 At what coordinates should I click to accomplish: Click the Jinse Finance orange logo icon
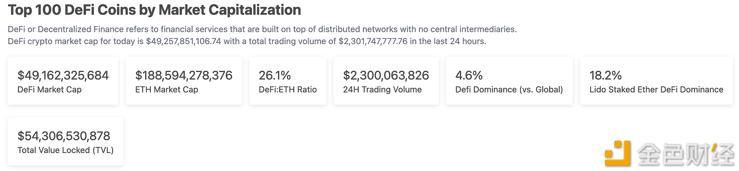click(x=617, y=154)
